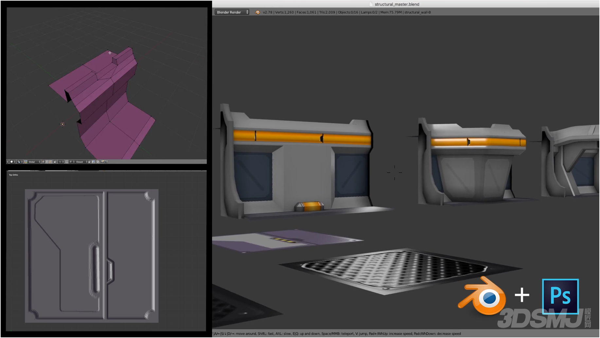Click the Blender logo in the info header
This screenshot has height=338, width=600.
click(257, 12)
